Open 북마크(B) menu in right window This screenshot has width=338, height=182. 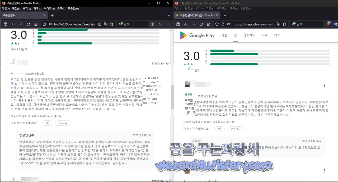(222, 9)
